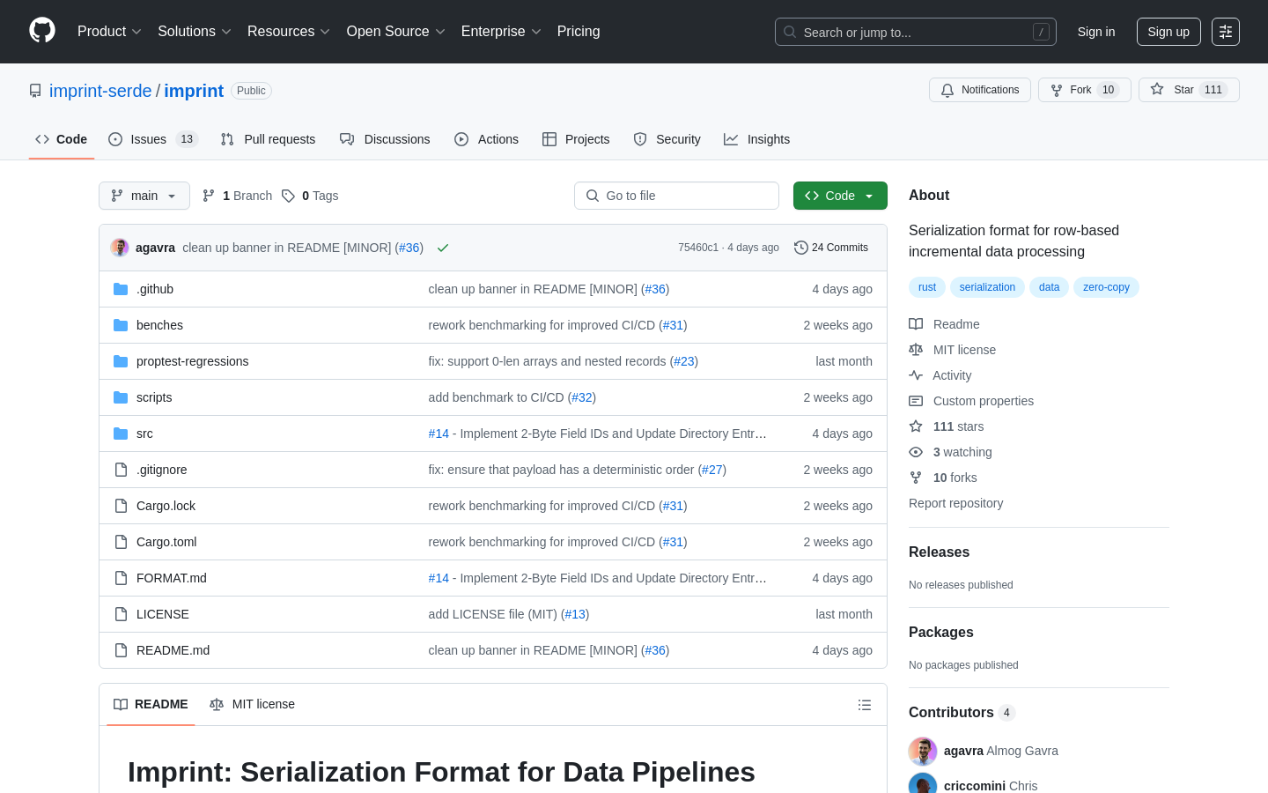1268x793 pixels.
Task: Star the repository with Star button
Action: click(x=1189, y=90)
